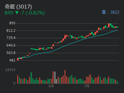Click the last green volume bar on the right
This screenshot has height=93, width=124.
[117, 82]
